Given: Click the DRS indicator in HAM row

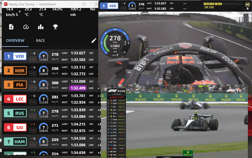Looking at the screenshot, I should (x=33, y=144).
